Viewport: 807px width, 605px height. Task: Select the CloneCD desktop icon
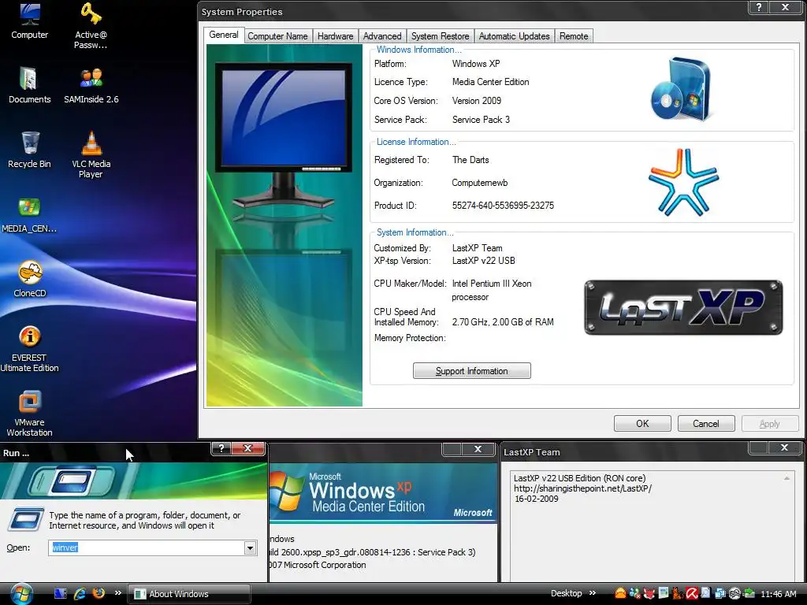pos(29,280)
